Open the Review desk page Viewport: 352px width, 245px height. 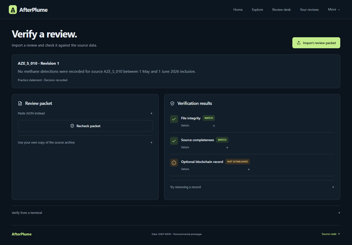pyautogui.click(x=281, y=10)
